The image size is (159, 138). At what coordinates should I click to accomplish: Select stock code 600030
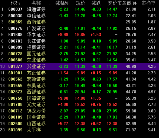(15, 16)
